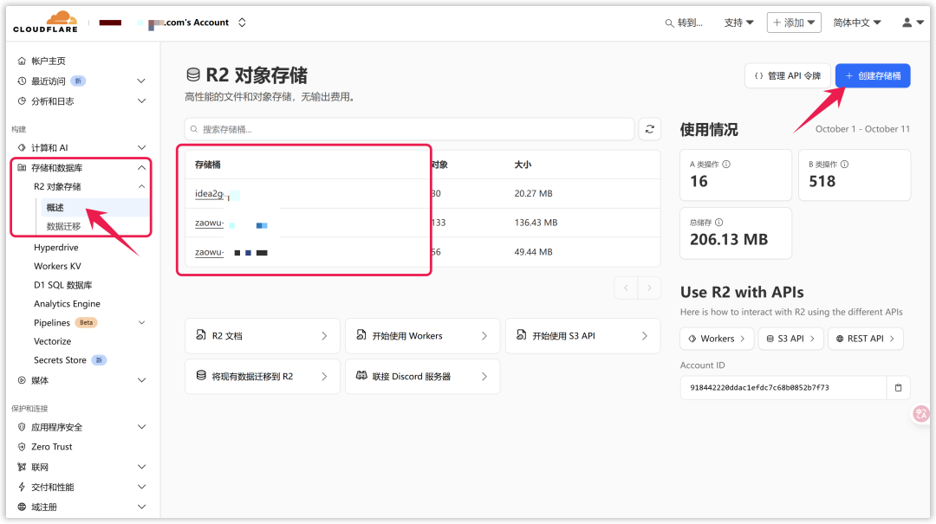Open 开始使用 S3 API card
This screenshot has height=524, width=936.
tap(582, 336)
